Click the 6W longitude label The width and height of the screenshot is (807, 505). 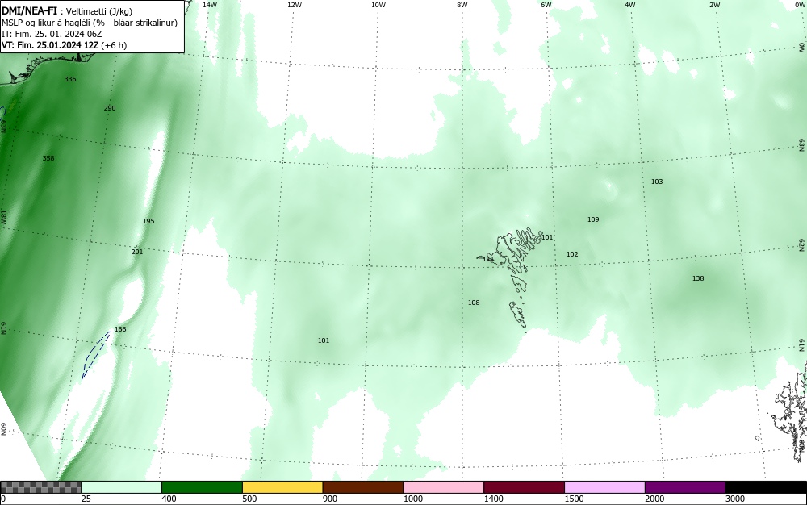coord(546,5)
